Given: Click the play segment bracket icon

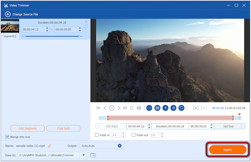Looking at the screenshot, I should [196, 108].
